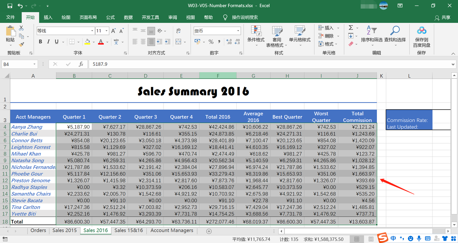The width and height of the screenshot is (458, 243).
Task: Toggle center text alignment
Action: (x=143, y=41)
